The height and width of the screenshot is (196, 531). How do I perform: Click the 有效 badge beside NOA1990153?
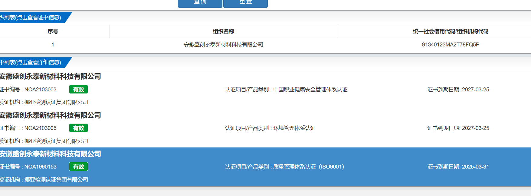tap(78, 167)
